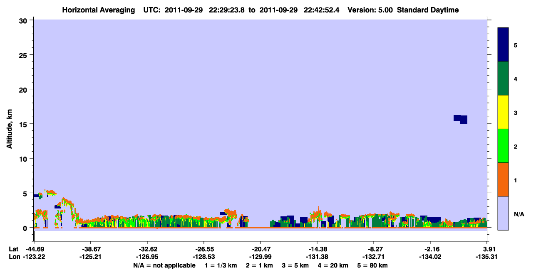Click the lavender N/A color swatch

coord(503,213)
